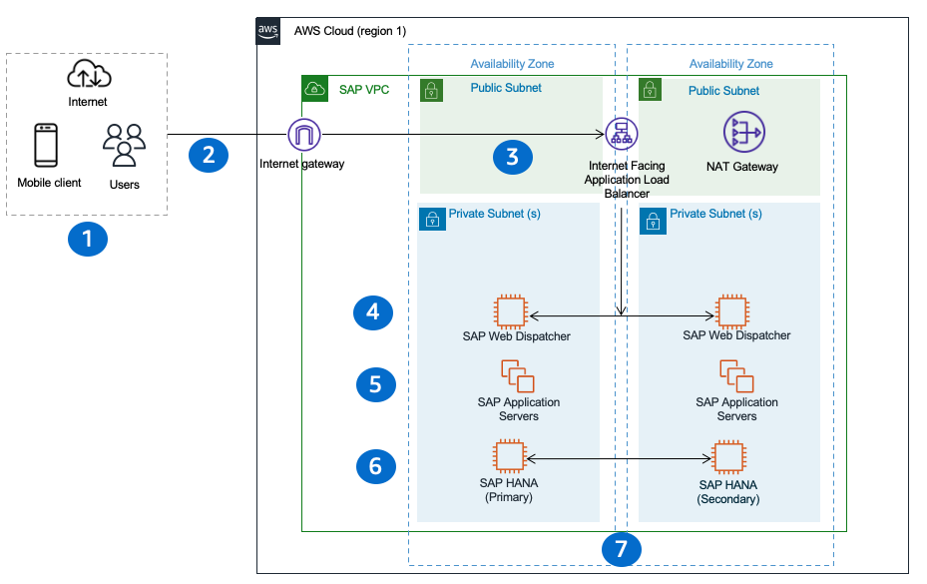Click the numbered badge 7 at the bottom
Screen dimensions: 927x584
622,549
